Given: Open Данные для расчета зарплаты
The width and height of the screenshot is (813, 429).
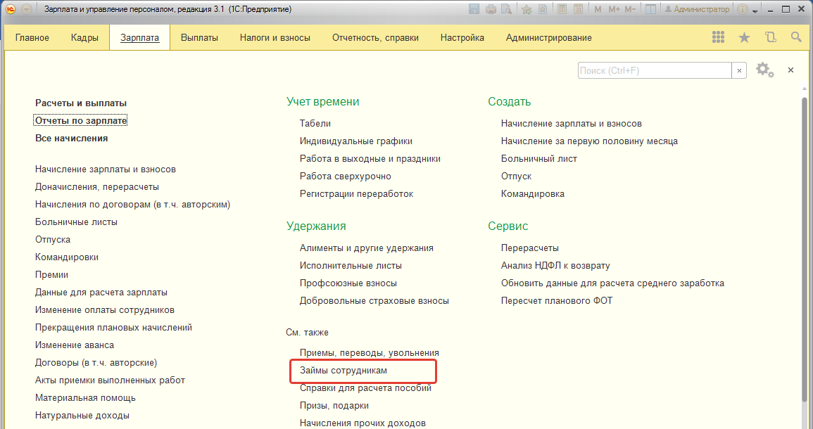Looking at the screenshot, I should pos(101,293).
